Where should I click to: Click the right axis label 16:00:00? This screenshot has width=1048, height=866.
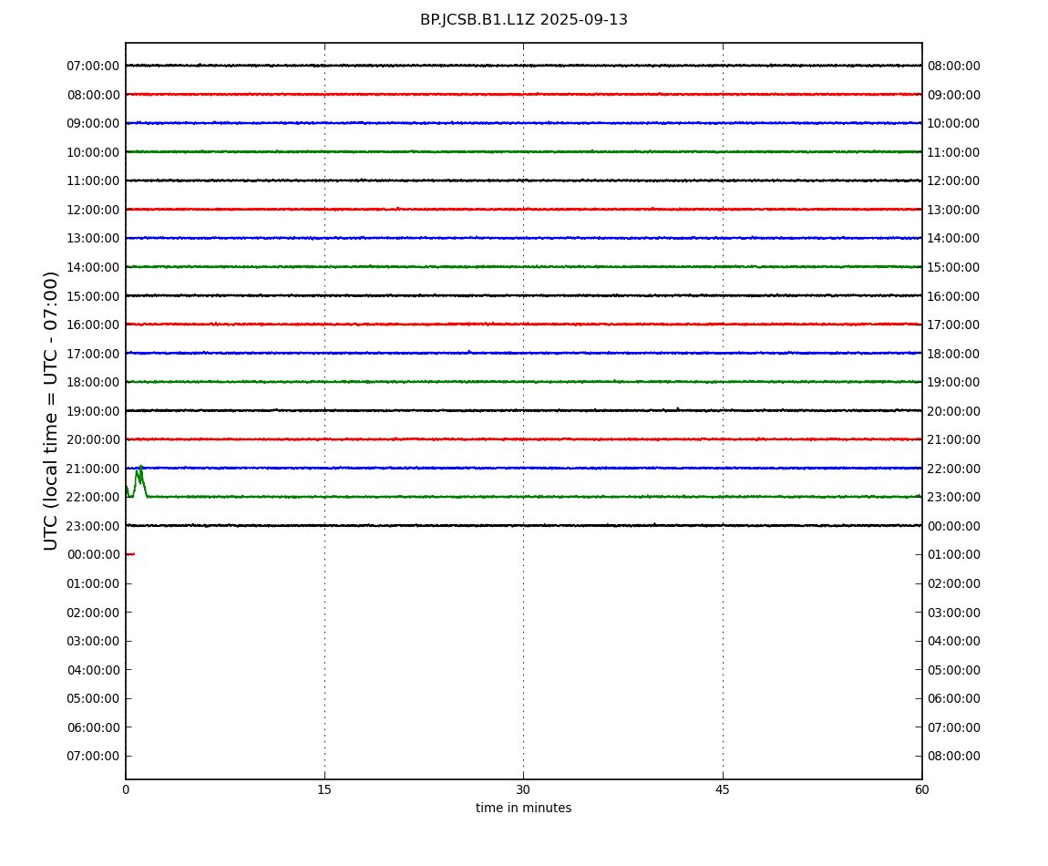954,296
